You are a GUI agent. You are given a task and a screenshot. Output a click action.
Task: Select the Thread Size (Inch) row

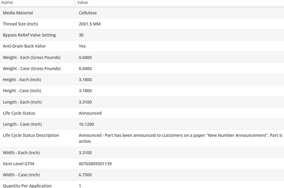(x=20, y=24)
